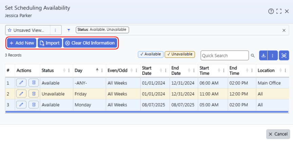Open the Status: Available, Unavailable filter chip
The width and height of the screenshot is (293, 142).
[102, 30]
